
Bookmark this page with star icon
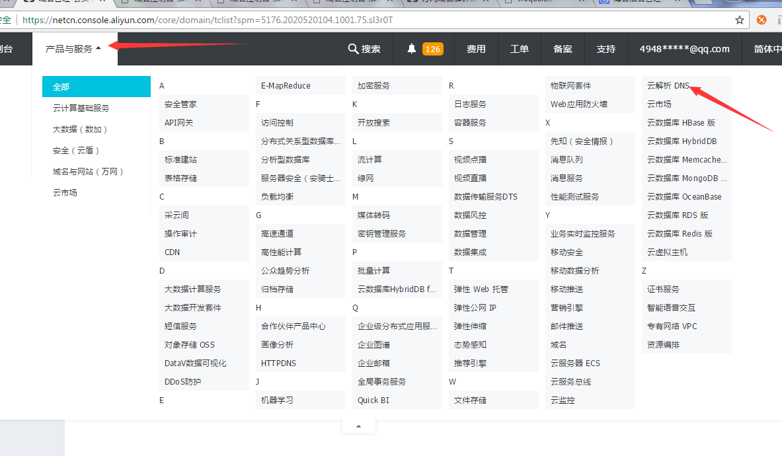coord(740,20)
